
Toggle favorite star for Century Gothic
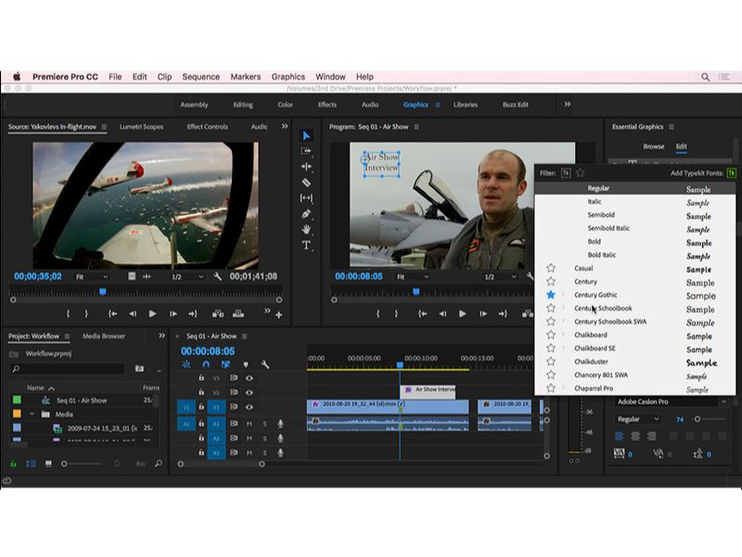point(551,295)
